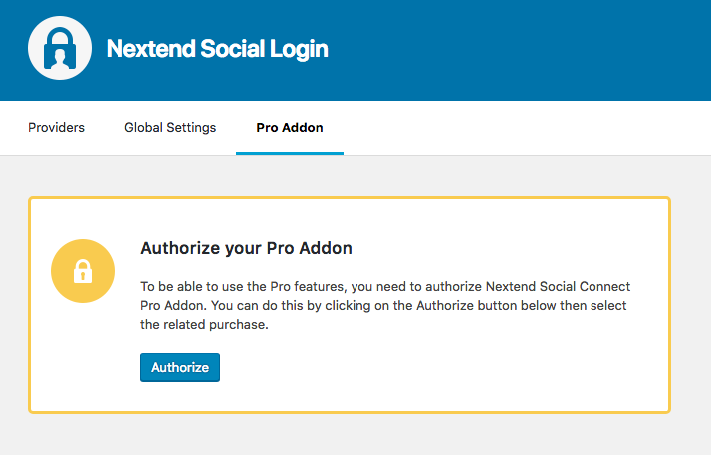Viewport: 711px width, 455px height.
Task: Select the Pro Addon tab
Action: coord(289,128)
